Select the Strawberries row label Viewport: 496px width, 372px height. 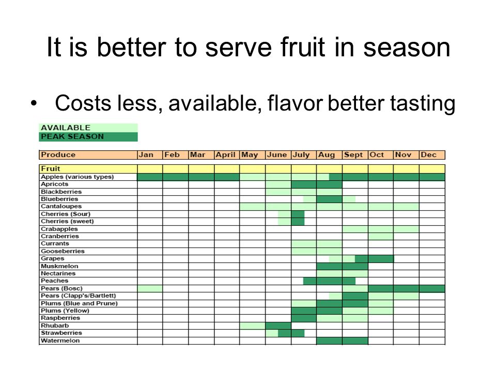[88, 333]
